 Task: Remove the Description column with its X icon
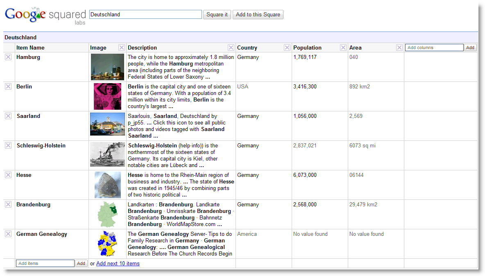tap(231, 48)
